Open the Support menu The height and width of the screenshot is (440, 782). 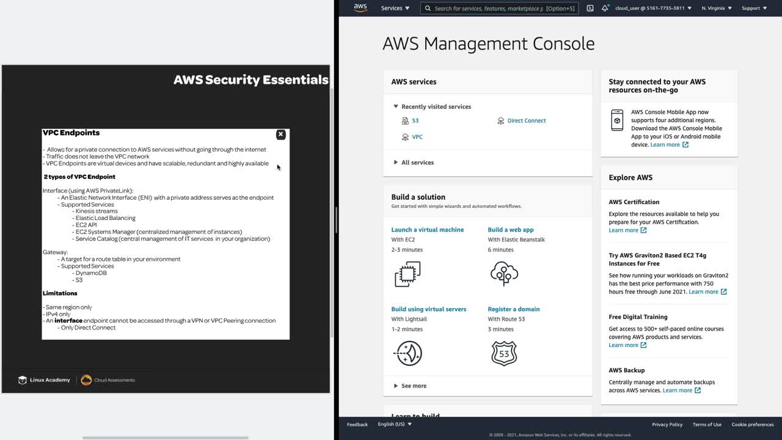tap(754, 9)
